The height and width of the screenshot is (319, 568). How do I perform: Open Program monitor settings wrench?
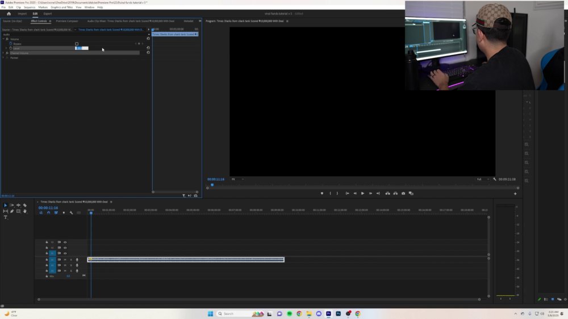click(495, 179)
